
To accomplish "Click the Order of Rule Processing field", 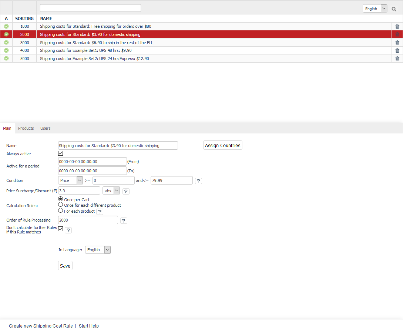I will [x=88, y=220].
